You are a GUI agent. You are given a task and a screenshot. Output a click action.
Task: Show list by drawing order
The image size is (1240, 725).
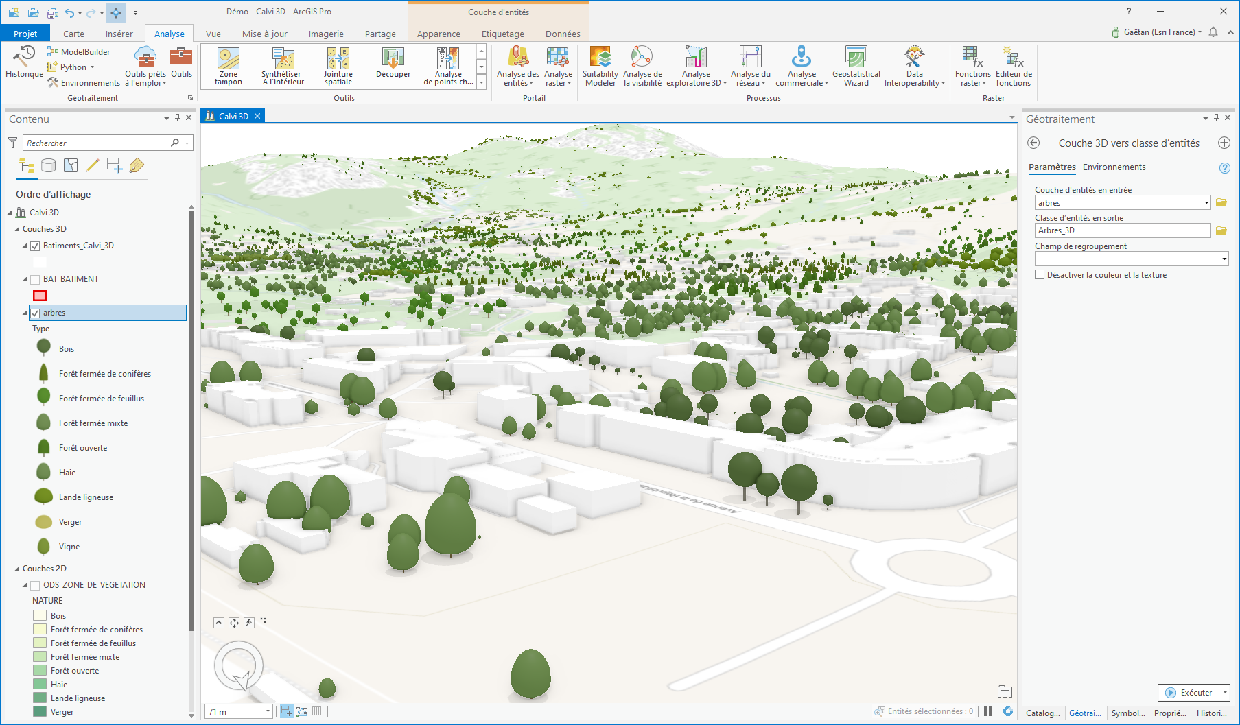[27, 165]
